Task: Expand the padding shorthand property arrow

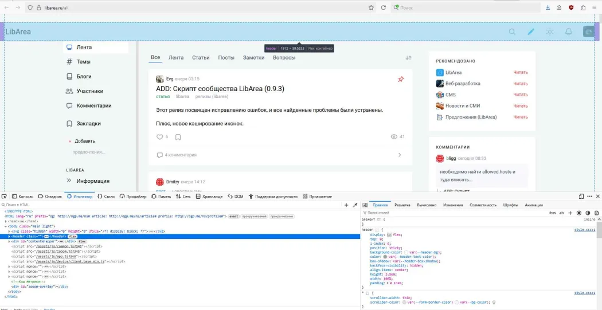Action: (x=386, y=283)
